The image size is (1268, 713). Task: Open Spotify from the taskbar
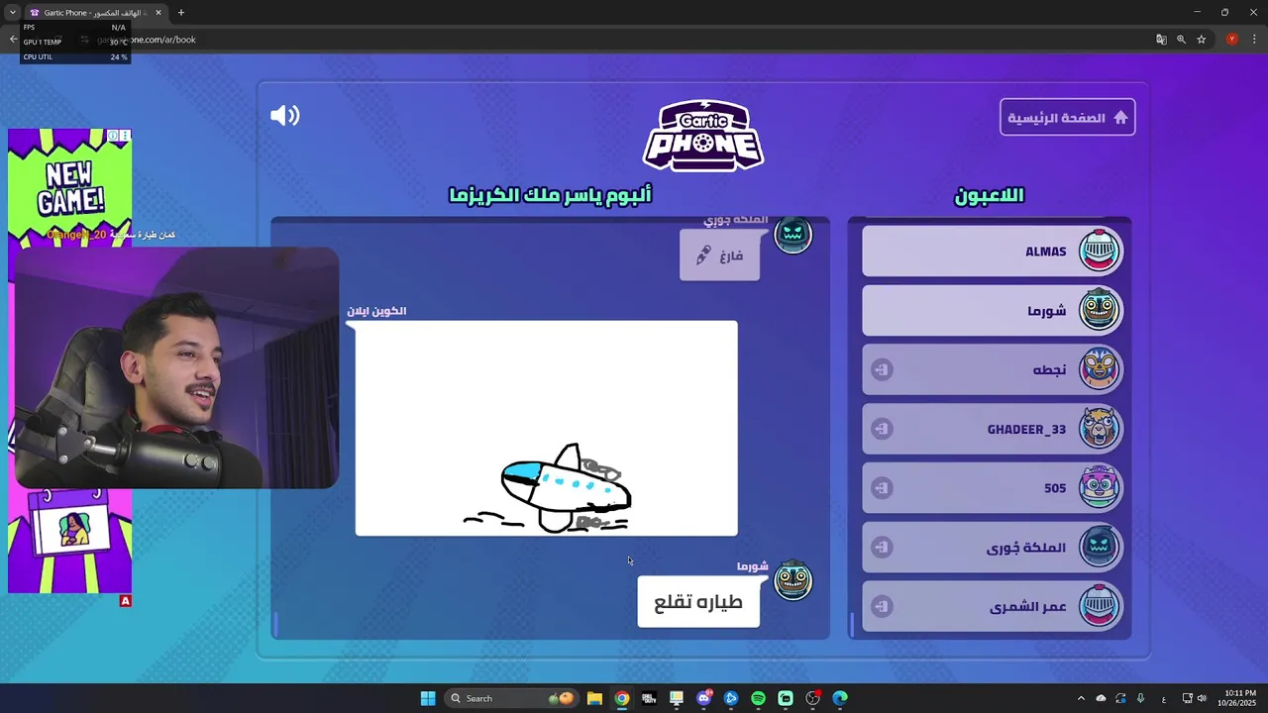click(758, 698)
